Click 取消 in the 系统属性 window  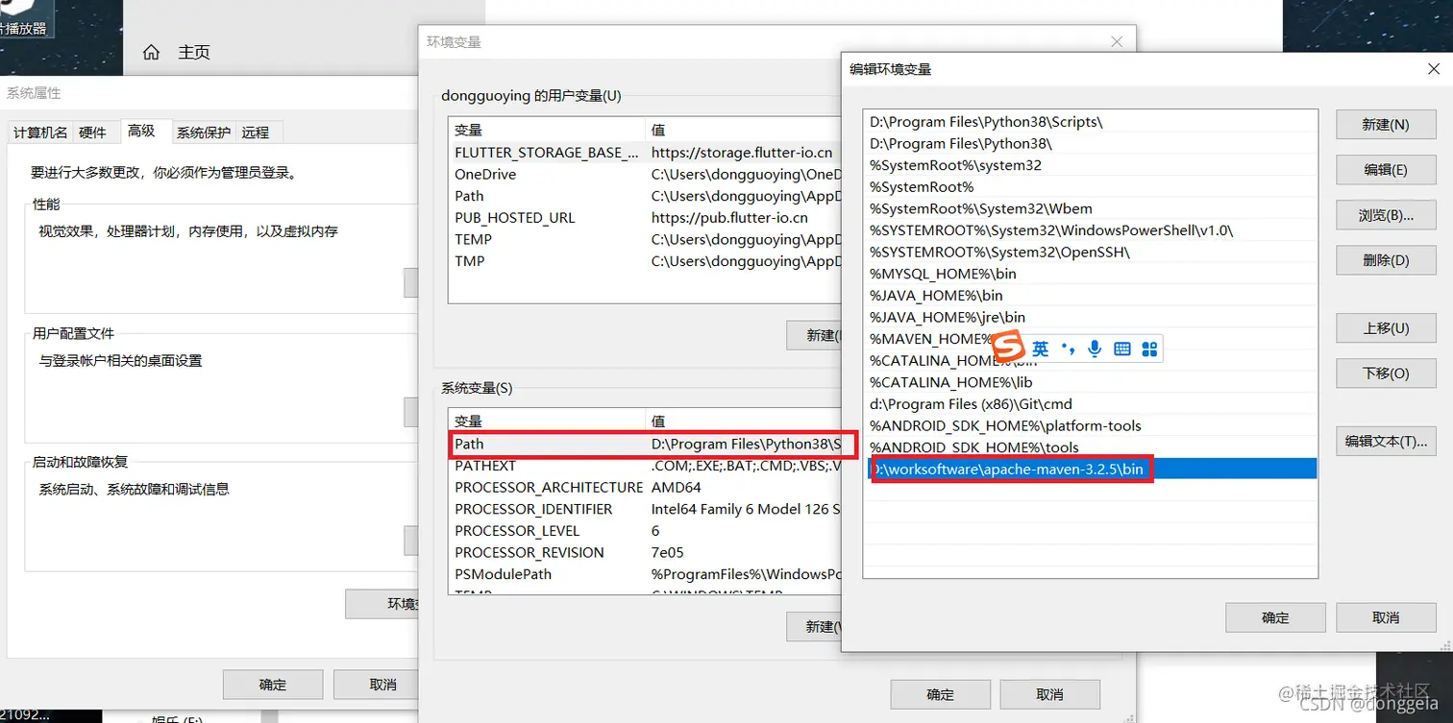point(376,685)
